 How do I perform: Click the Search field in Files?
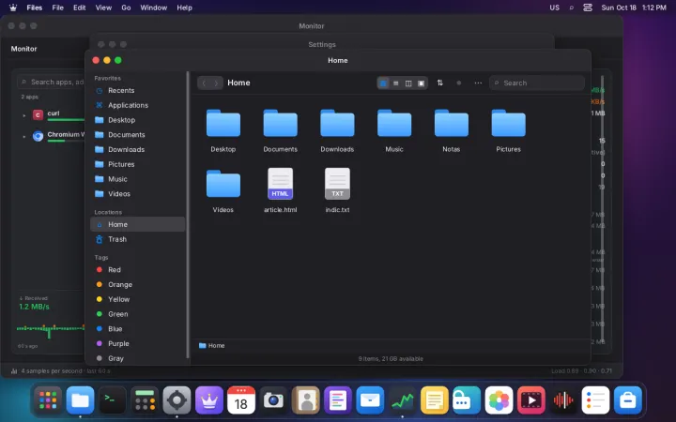point(537,83)
